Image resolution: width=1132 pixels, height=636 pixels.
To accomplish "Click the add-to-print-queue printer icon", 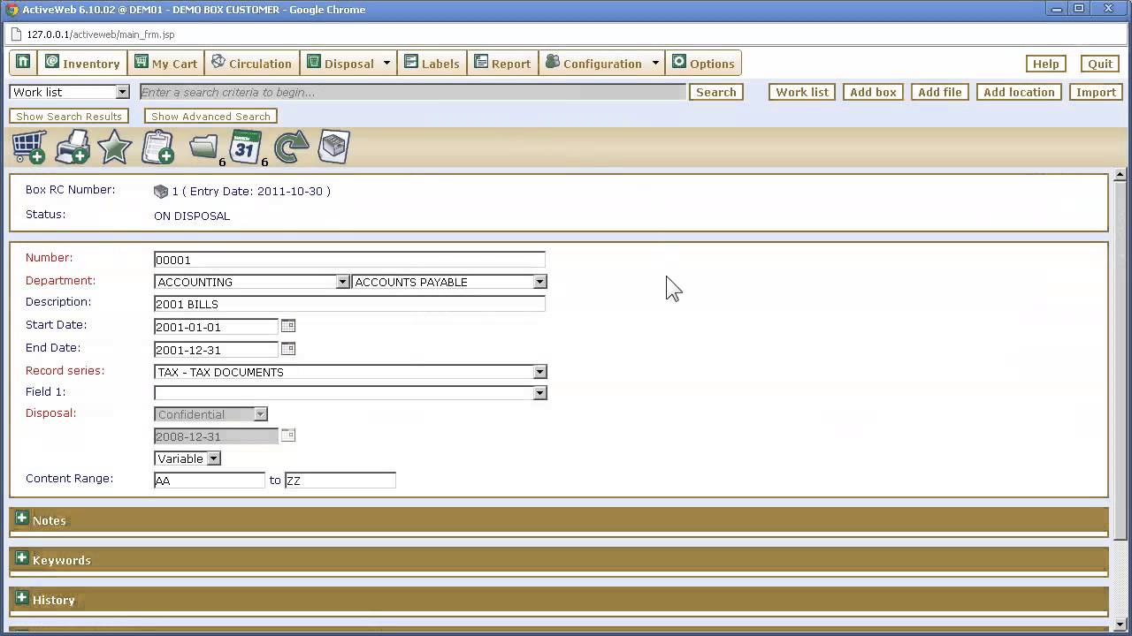I will [x=73, y=148].
